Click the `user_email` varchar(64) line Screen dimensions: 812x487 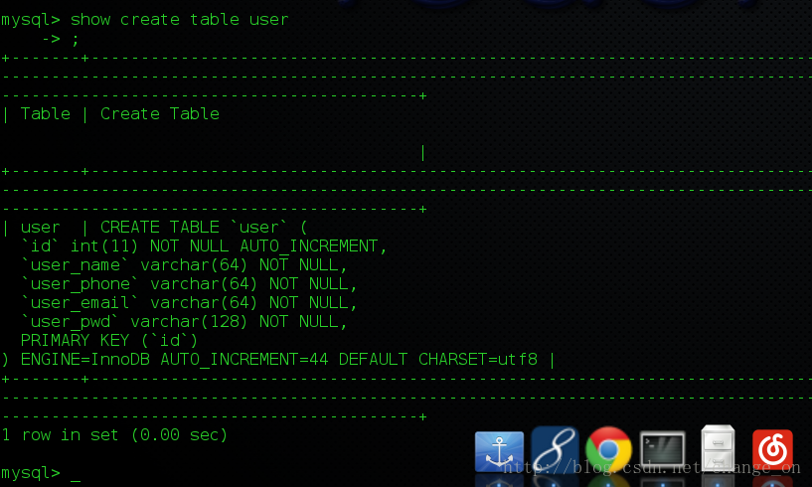(x=189, y=303)
